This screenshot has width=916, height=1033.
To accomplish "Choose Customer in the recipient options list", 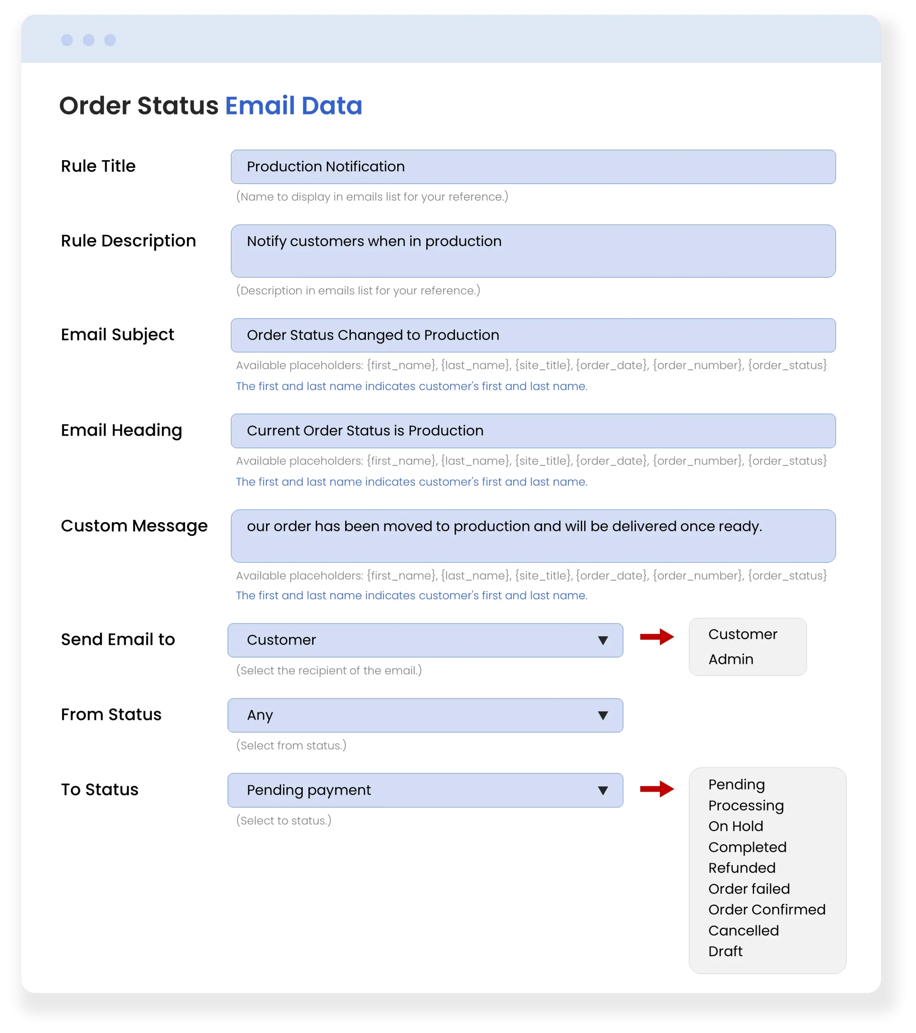I will [742, 634].
